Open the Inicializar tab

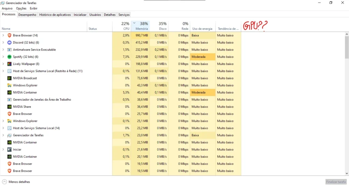coord(80,15)
